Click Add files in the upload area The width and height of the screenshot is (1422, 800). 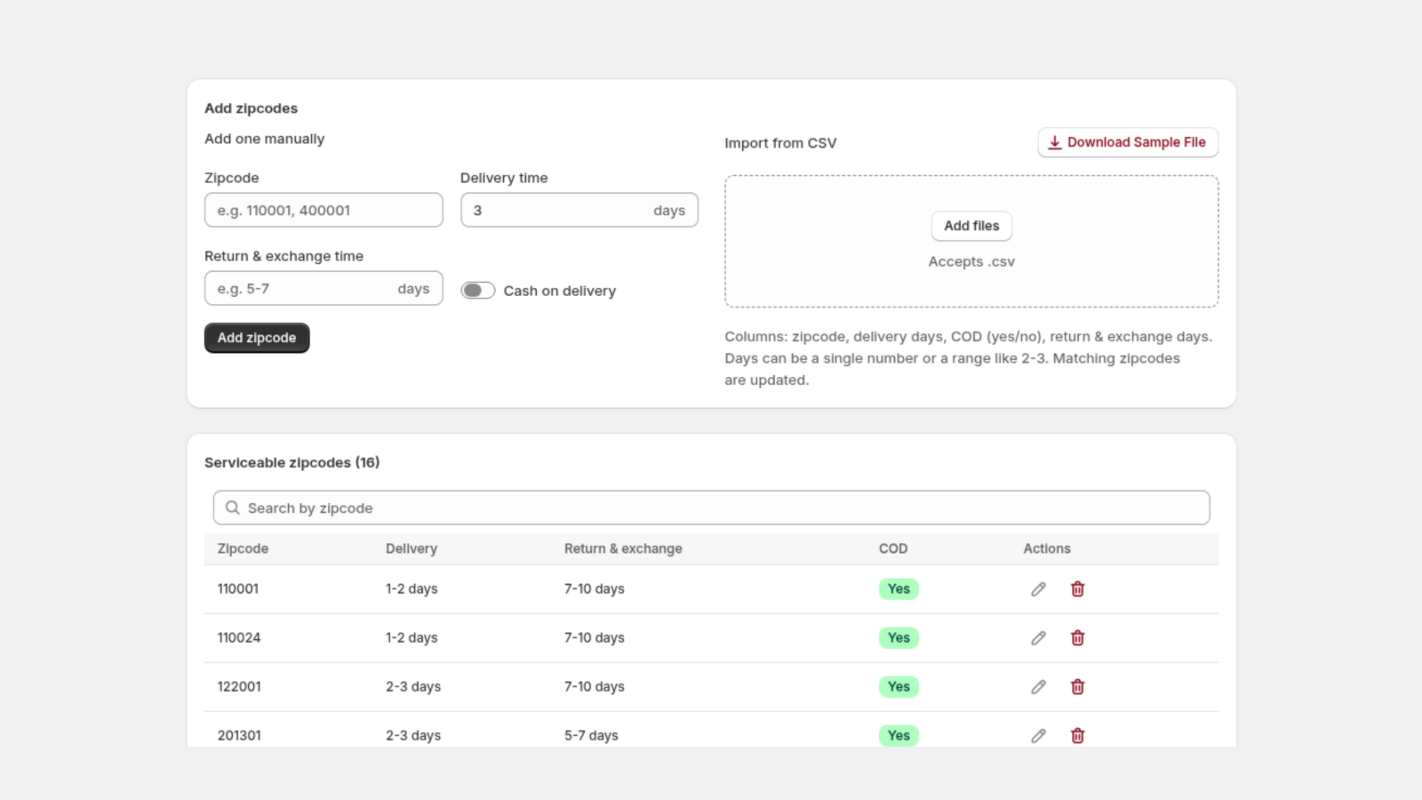click(971, 226)
